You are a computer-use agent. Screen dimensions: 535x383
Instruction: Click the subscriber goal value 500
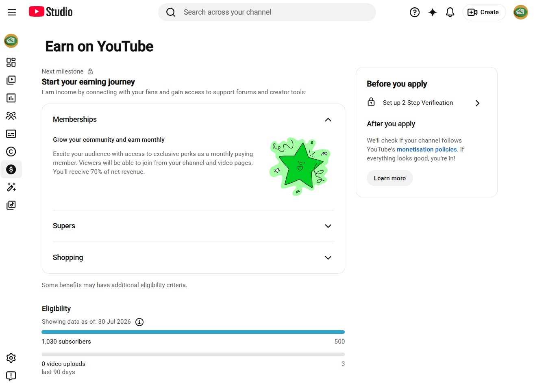[339, 342]
